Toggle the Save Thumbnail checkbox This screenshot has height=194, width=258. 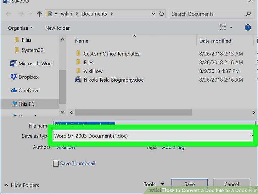point(56,164)
